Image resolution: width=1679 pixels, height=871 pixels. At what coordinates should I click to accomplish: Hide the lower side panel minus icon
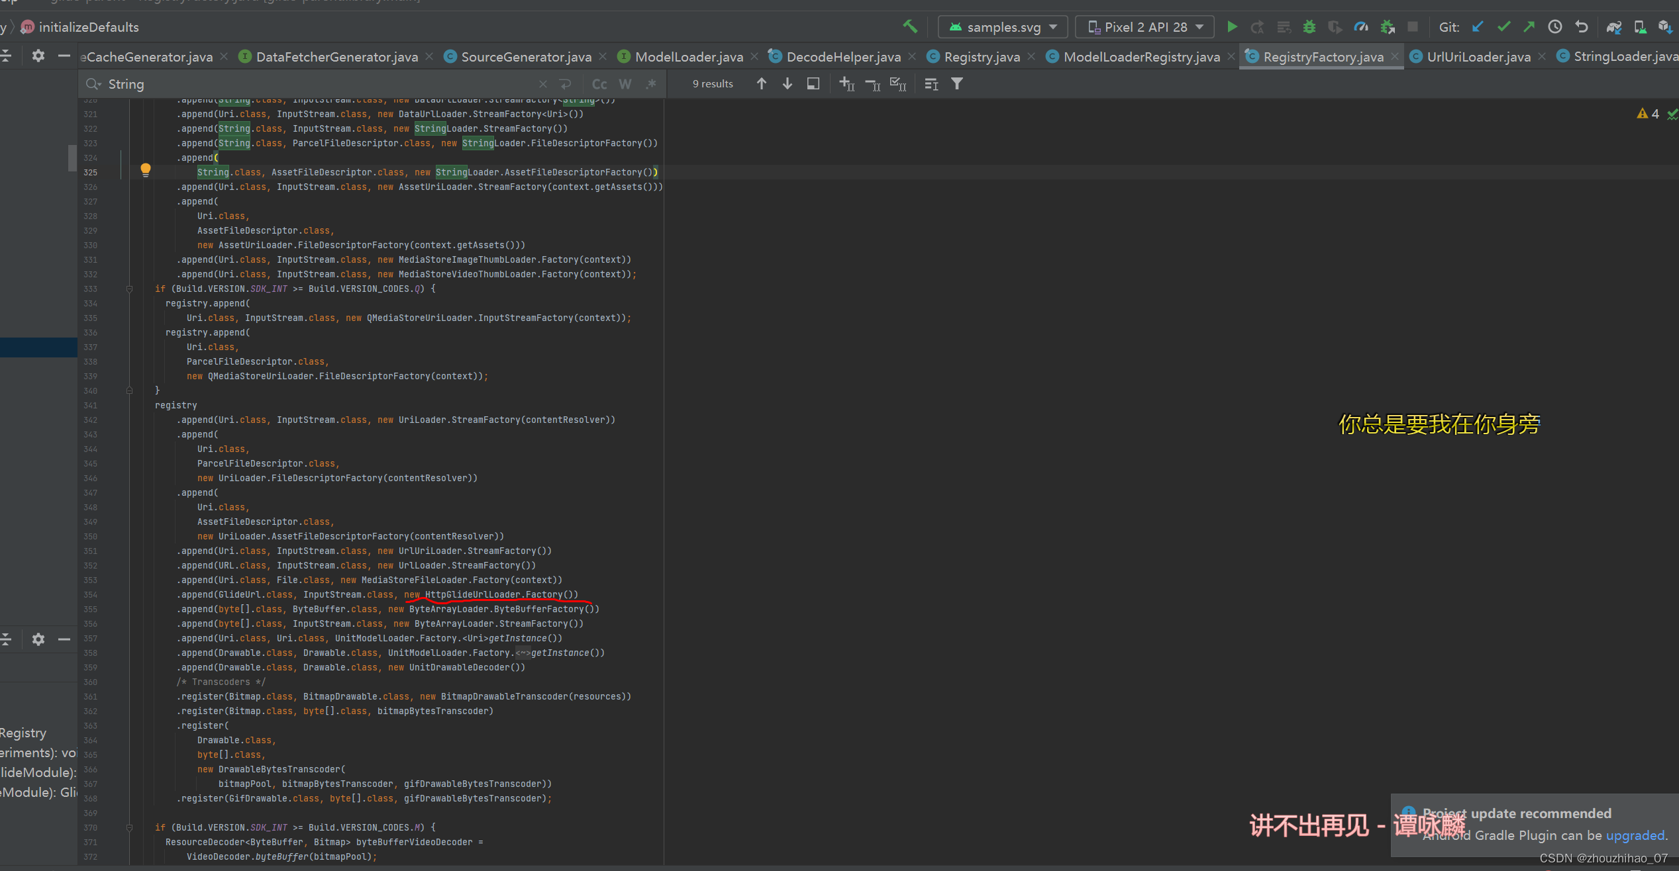point(64,639)
